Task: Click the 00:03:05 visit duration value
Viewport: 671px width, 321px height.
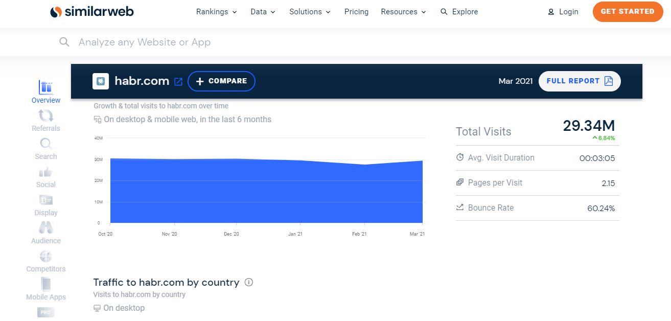Action: click(597, 158)
